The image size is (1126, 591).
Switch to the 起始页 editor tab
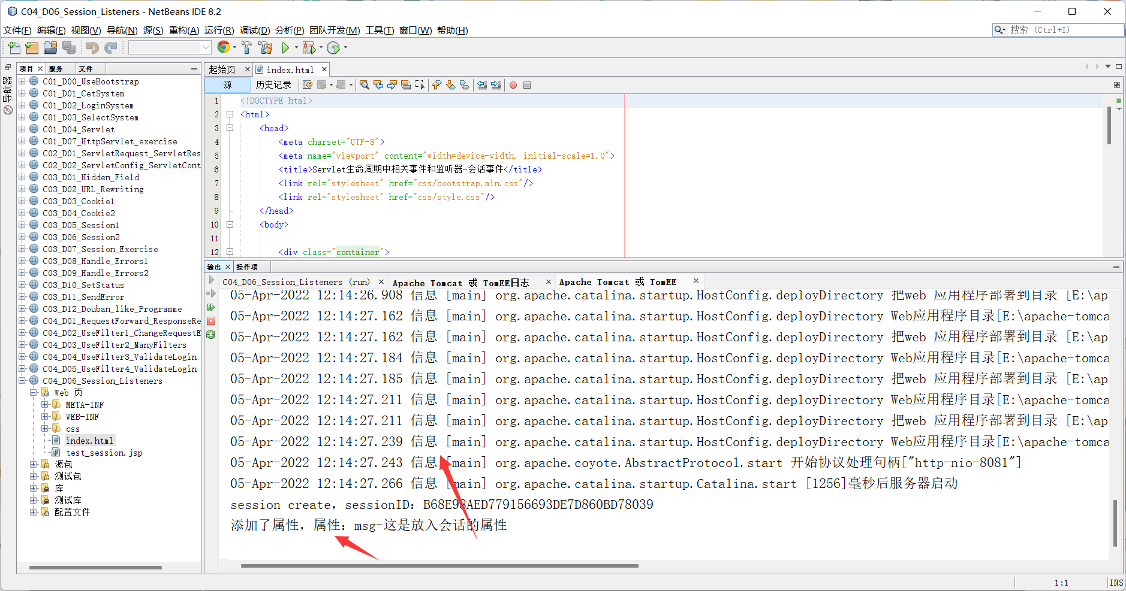point(222,69)
